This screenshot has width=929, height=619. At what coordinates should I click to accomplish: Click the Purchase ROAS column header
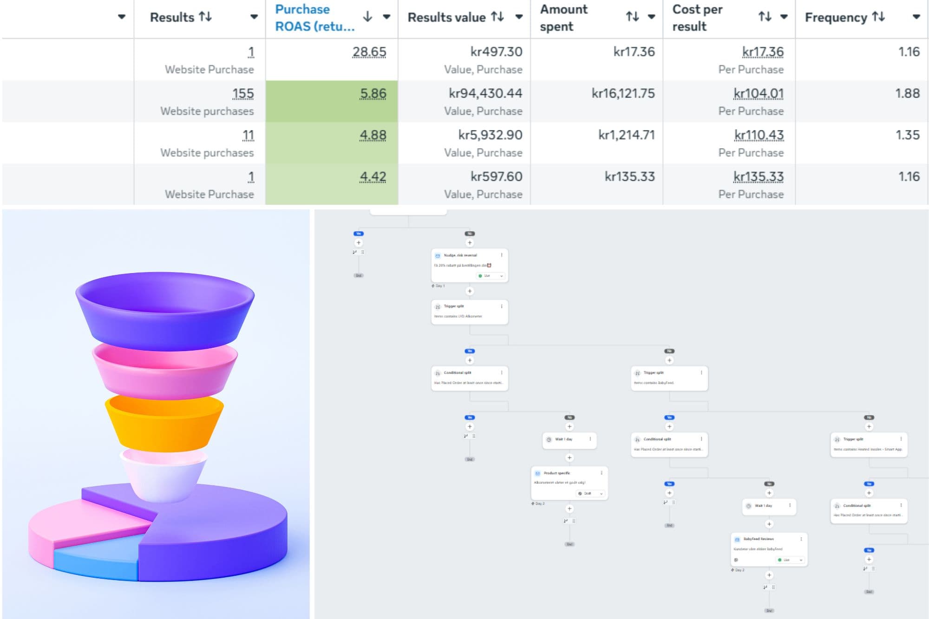coord(314,18)
